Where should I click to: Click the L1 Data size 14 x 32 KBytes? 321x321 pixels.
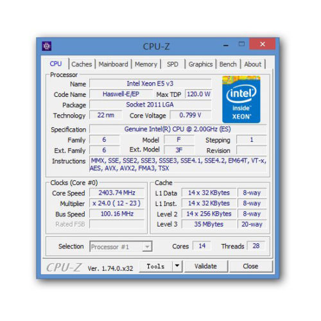pos(209,193)
